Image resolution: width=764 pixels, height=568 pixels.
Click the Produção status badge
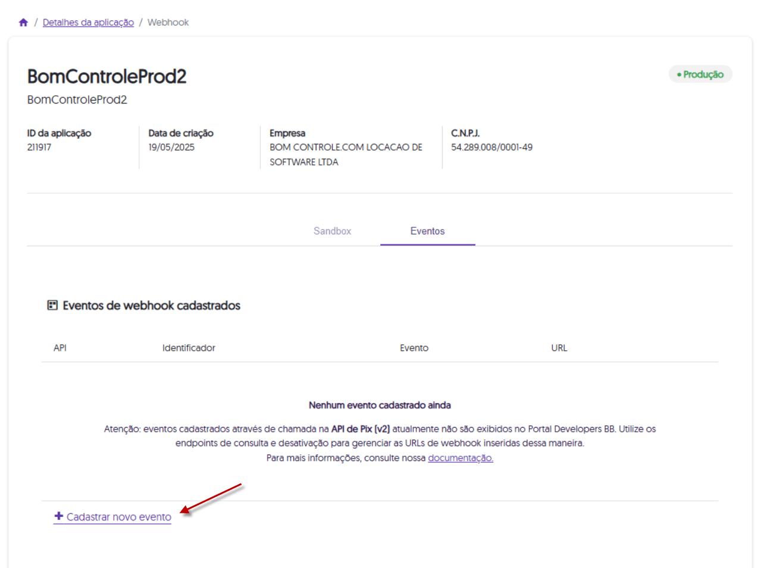point(700,74)
